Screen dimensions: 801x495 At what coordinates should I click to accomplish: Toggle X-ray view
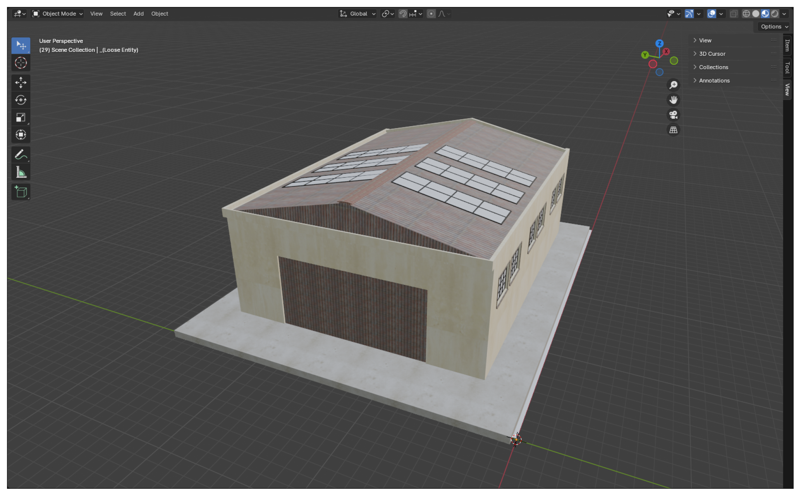(x=734, y=14)
